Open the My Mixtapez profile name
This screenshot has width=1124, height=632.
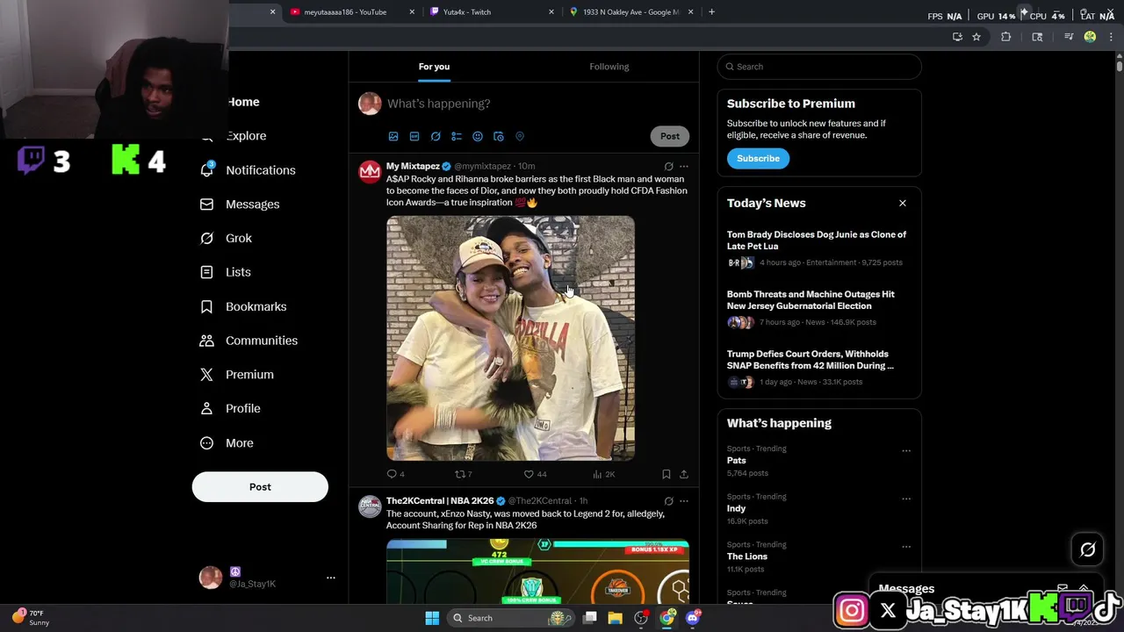[413, 166]
